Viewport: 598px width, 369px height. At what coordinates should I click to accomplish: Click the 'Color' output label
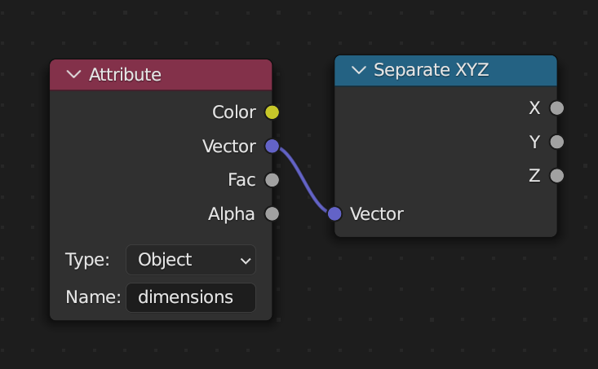coord(234,112)
